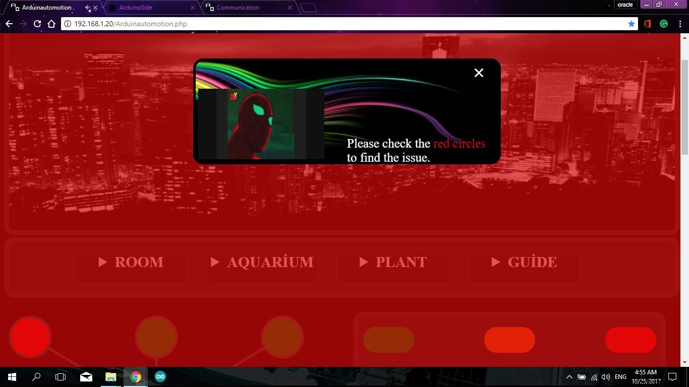
Task: Toggle the first orange pill indicator
Action: pos(388,340)
